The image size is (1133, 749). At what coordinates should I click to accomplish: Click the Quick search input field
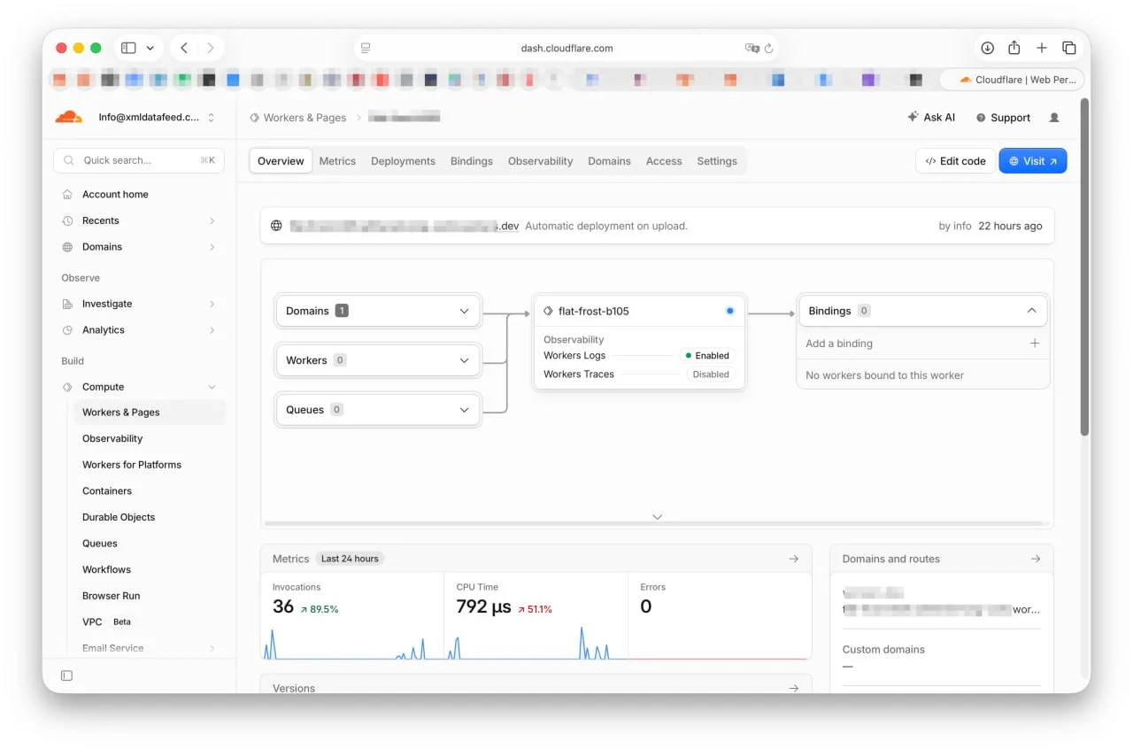pyautogui.click(x=139, y=160)
